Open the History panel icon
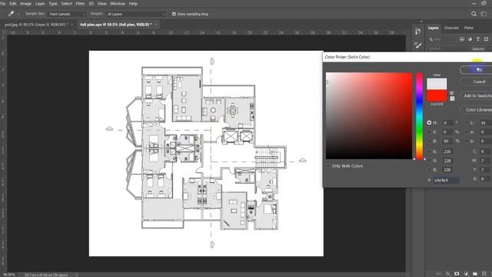This screenshot has height=277, width=492. coord(417,31)
